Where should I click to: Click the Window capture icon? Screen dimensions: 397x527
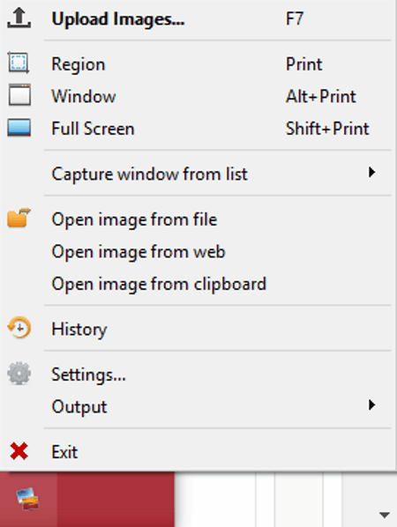coord(19,95)
